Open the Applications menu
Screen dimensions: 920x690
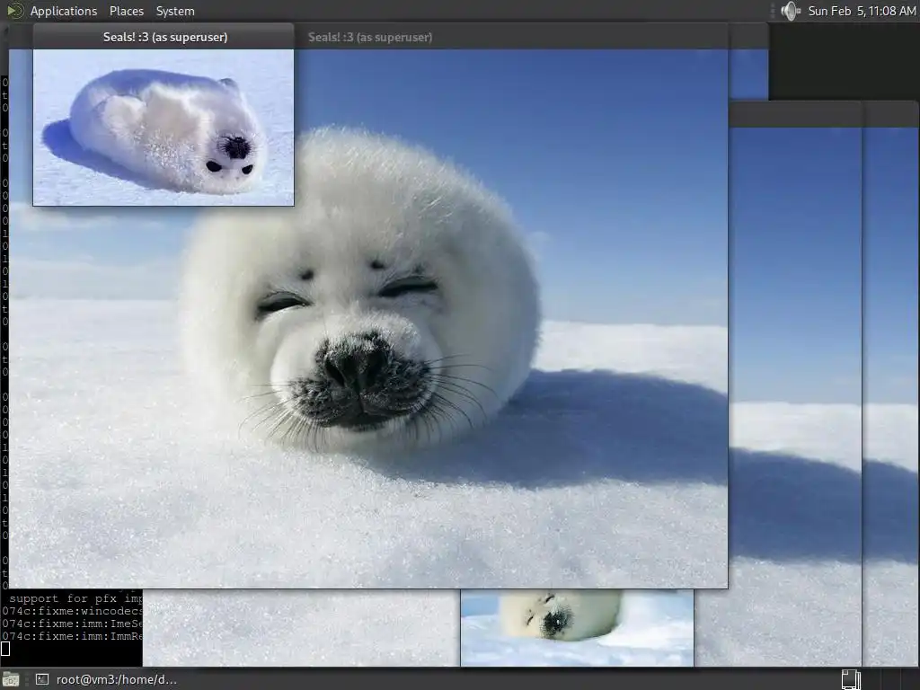pos(63,11)
